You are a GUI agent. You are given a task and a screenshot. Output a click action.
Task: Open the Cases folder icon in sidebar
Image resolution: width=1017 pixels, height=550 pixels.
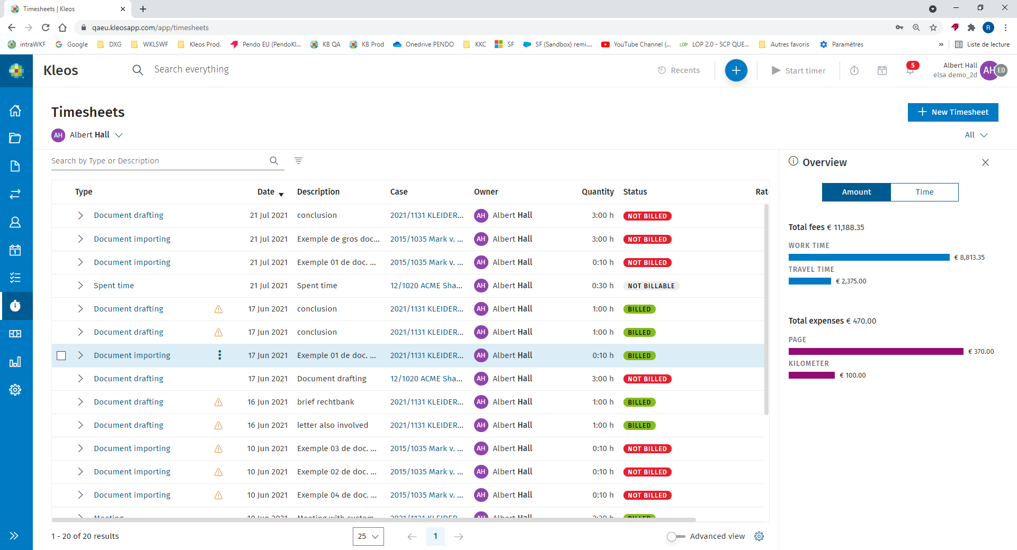(x=15, y=138)
